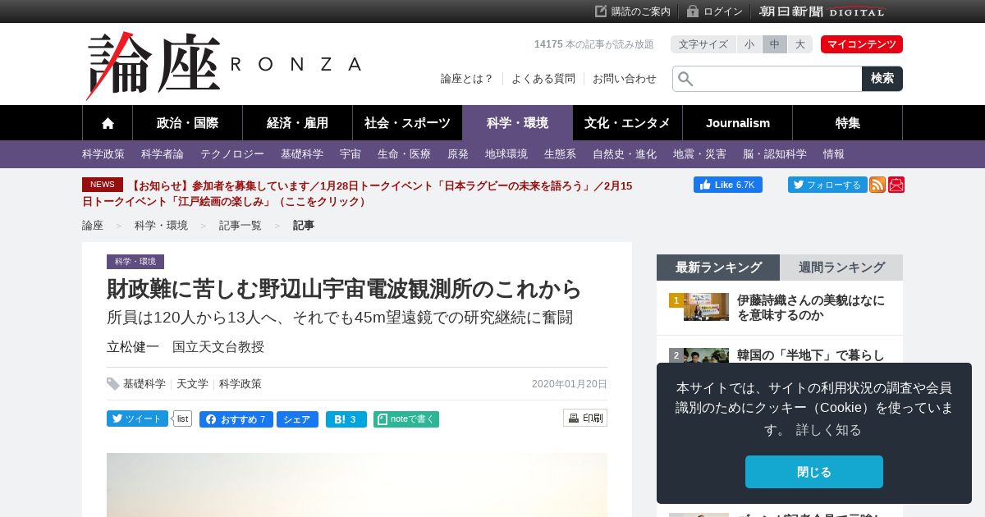
Task: Open the RSS feed icon
Action: coord(877,185)
